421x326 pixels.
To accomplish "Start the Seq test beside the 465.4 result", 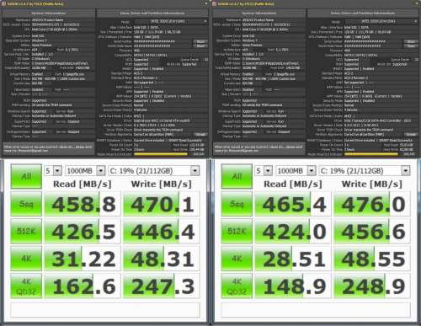I will [237, 204].
